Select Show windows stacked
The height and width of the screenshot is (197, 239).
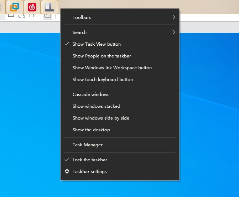(x=120, y=106)
